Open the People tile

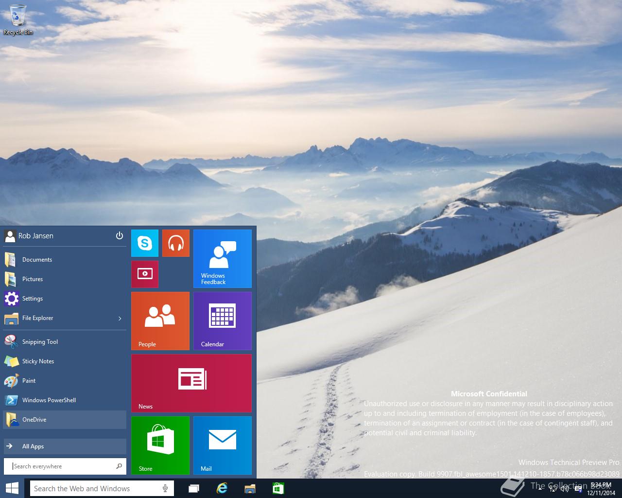[160, 321]
